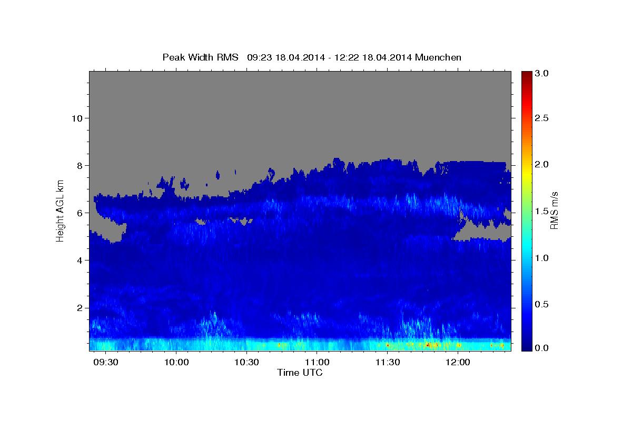Click the 11:00 time tick label
The image size is (632, 421).
point(318,363)
